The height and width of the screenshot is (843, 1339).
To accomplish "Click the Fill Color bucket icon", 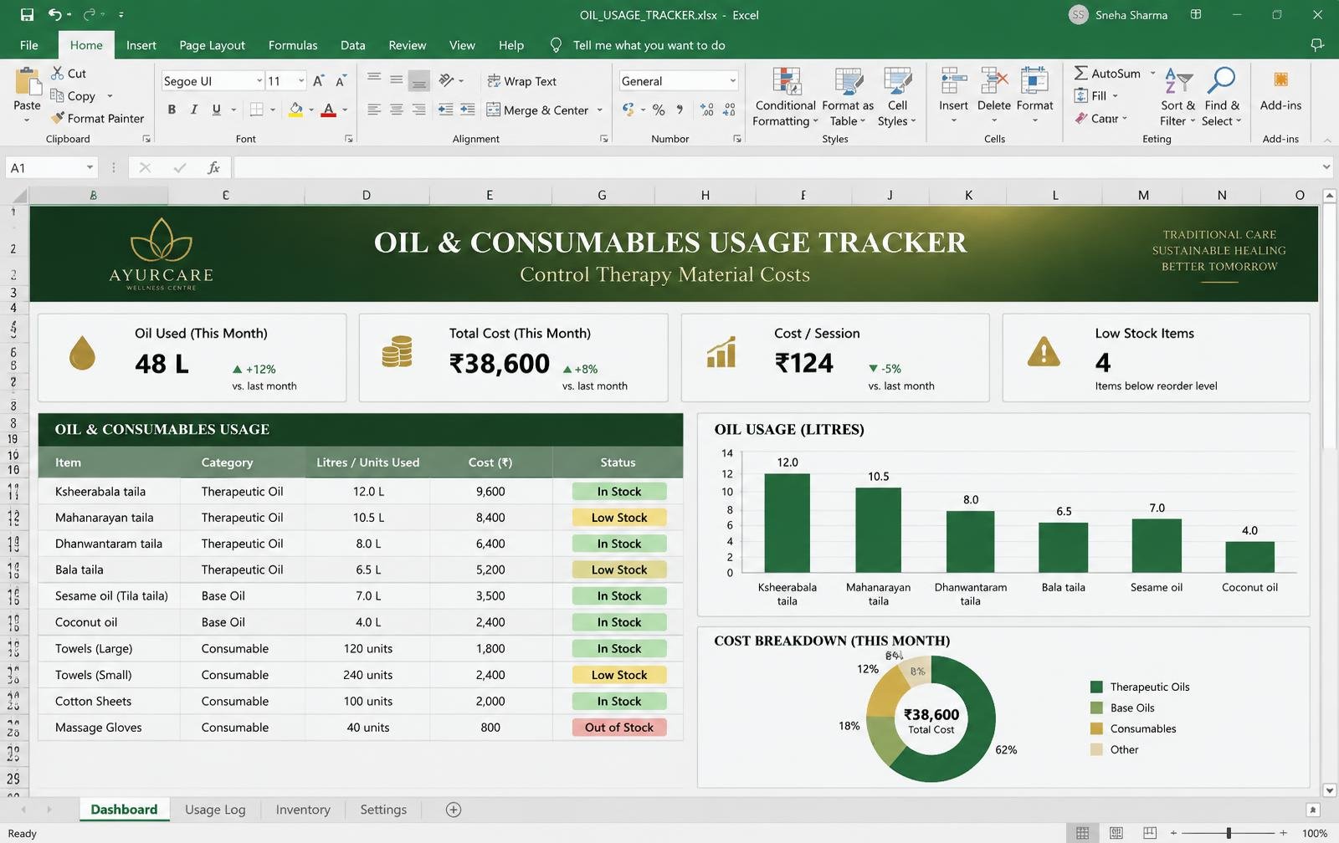I will point(295,110).
